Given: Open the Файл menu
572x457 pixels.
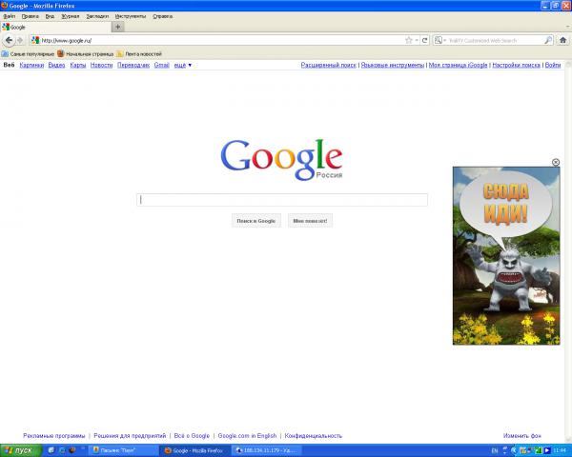Looking at the screenshot, I should point(10,16).
